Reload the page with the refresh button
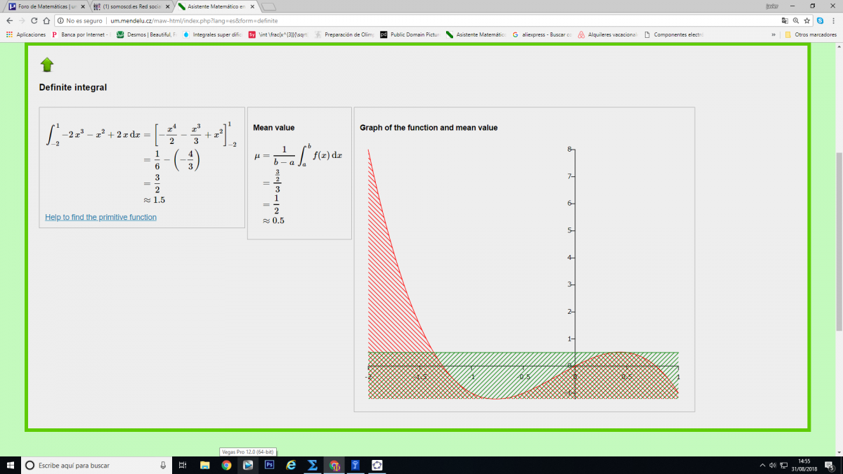 pos(46,21)
